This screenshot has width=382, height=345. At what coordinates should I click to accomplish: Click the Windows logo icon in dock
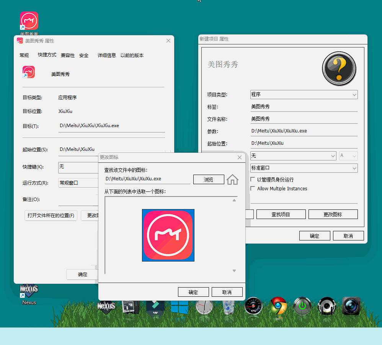[180, 307]
